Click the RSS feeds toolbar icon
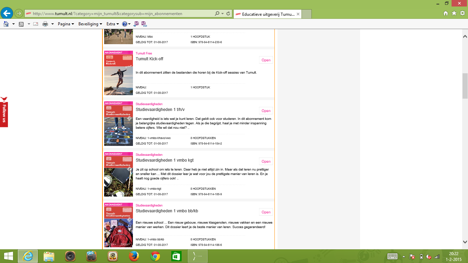The width and height of the screenshot is (468, 263). (21, 24)
